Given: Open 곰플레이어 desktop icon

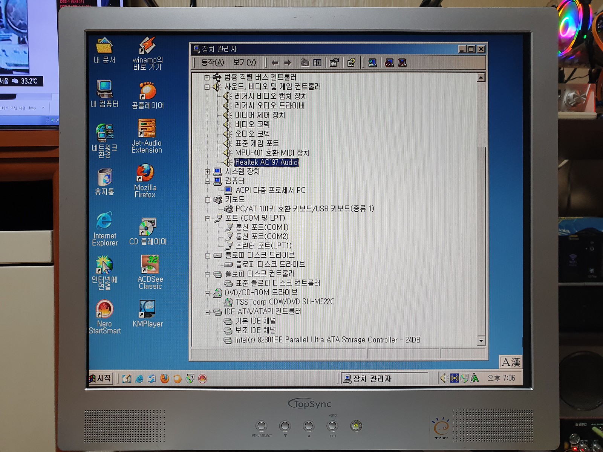Looking at the screenshot, I should point(148,96).
